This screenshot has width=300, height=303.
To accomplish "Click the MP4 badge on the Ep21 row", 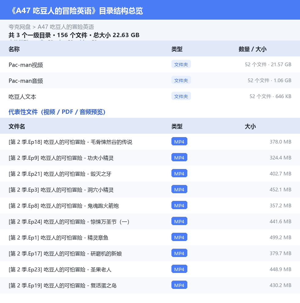I will [x=179, y=174].
